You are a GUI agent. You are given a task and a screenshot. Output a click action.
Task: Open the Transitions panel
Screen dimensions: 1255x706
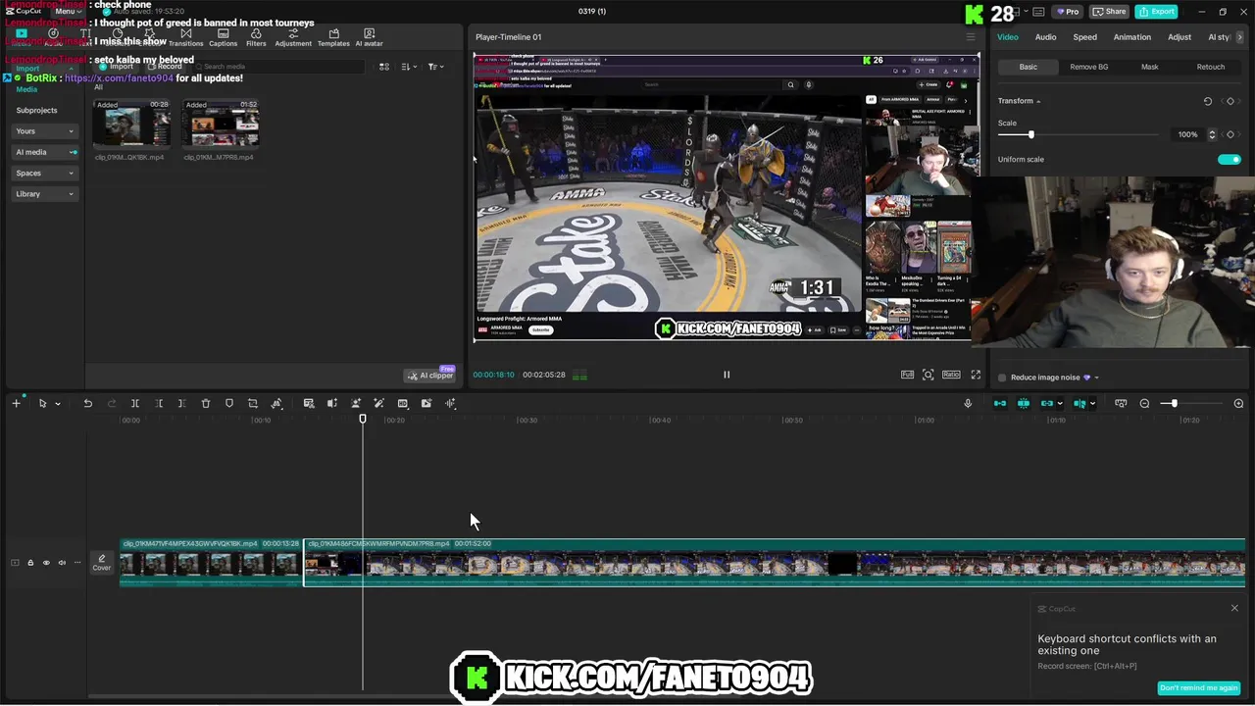click(185, 37)
